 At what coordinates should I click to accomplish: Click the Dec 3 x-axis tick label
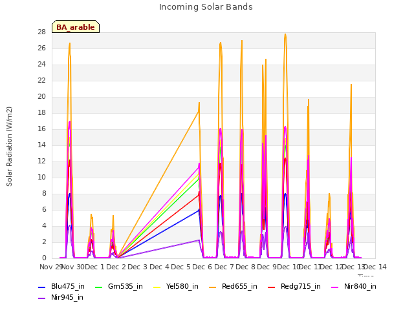point(137,267)
